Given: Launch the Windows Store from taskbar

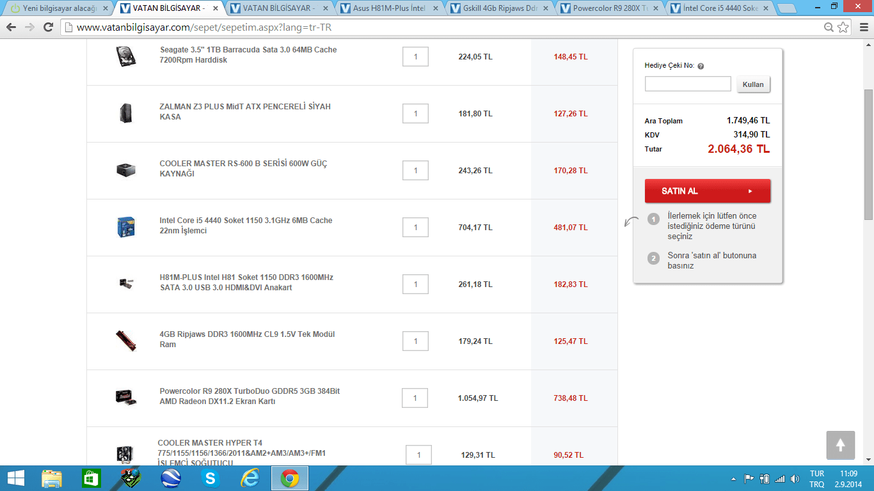Looking at the screenshot, I should (91, 478).
